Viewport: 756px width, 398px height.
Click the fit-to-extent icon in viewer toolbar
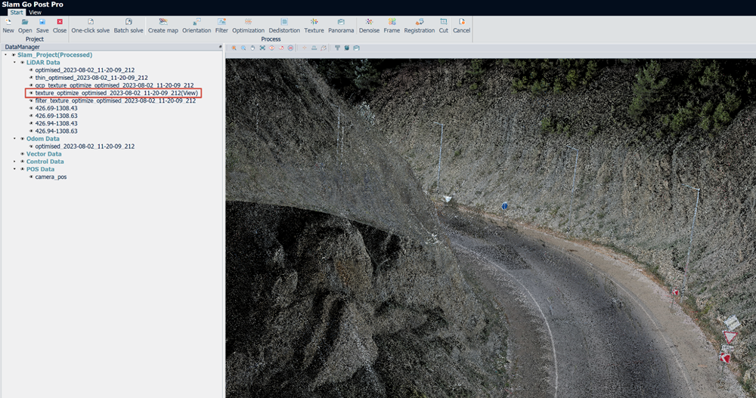click(262, 48)
